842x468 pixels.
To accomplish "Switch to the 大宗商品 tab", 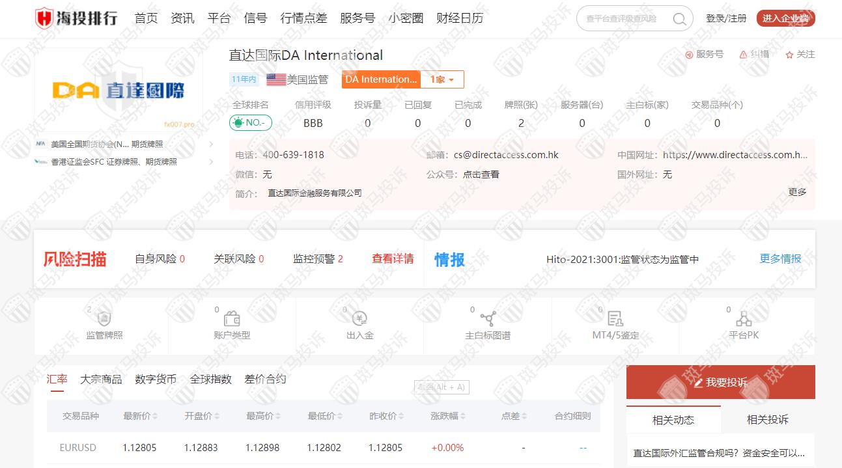I will pos(101,379).
